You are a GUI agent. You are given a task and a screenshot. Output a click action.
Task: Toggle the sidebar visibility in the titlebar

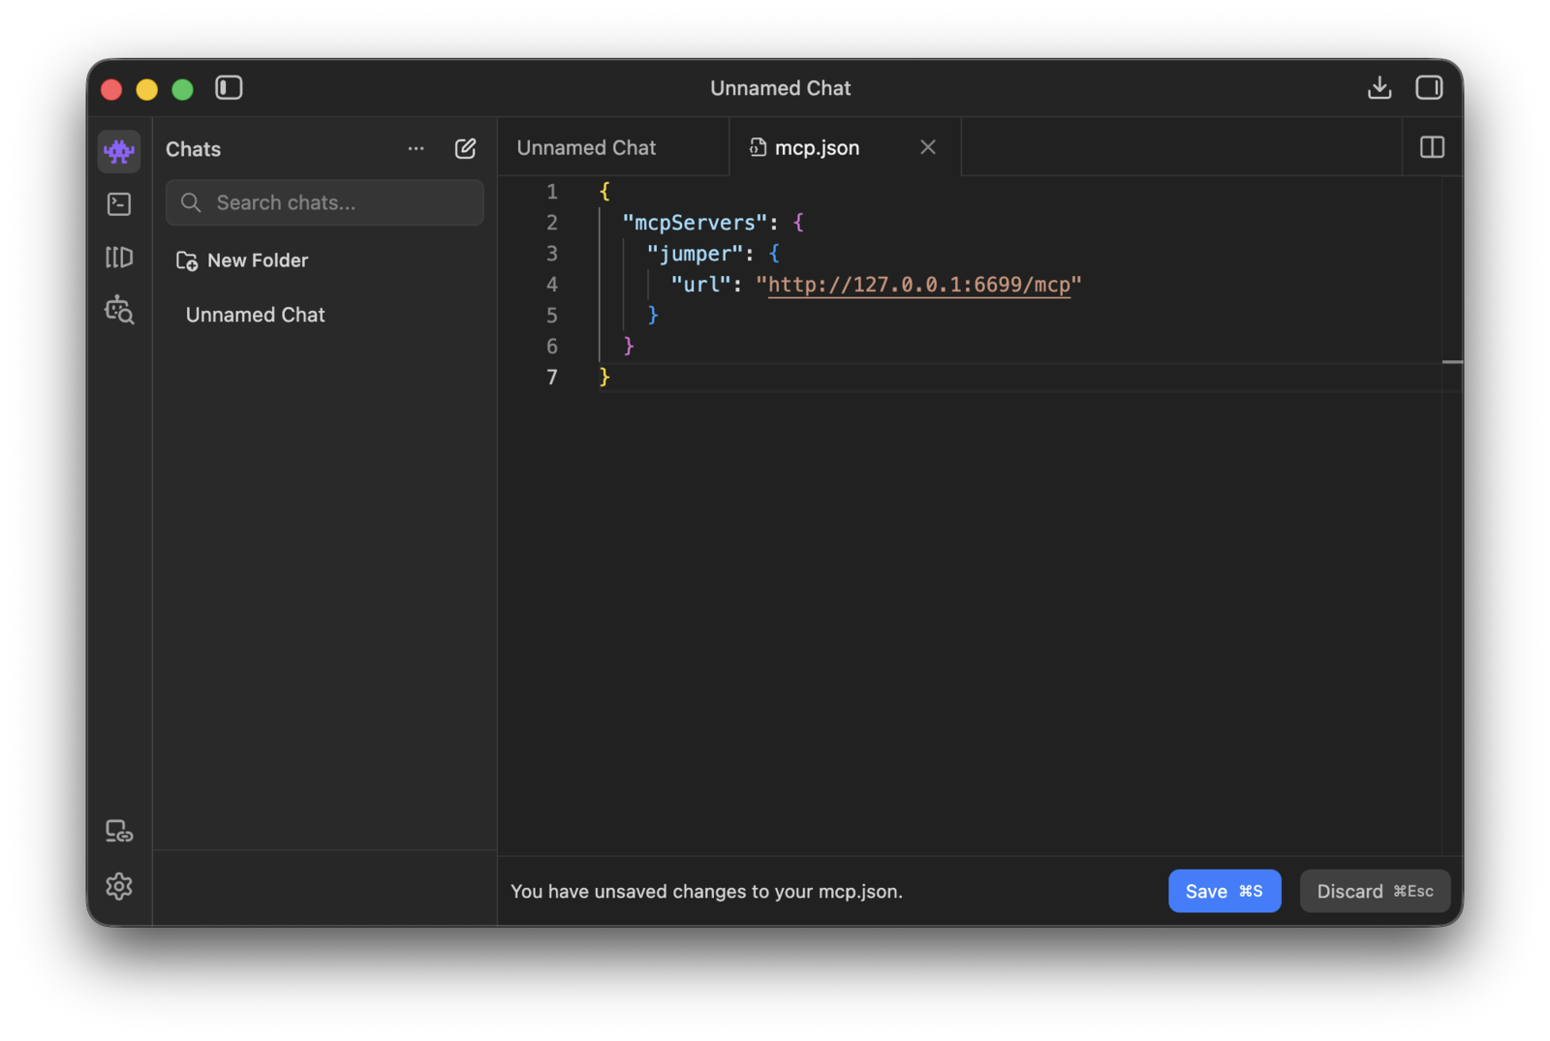(229, 87)
